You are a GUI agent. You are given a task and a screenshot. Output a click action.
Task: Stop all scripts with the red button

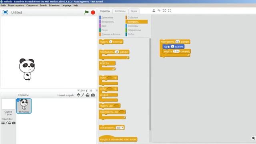[93, 12]
